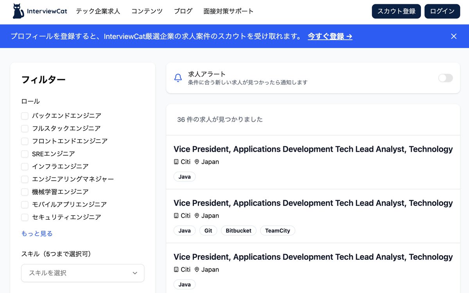Expand roles with もっと見る link
The image size is (469, 293).
tap(37, 234)
